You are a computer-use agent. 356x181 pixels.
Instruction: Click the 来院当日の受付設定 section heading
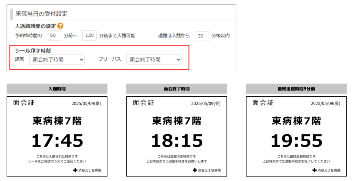tap(41, 14)
